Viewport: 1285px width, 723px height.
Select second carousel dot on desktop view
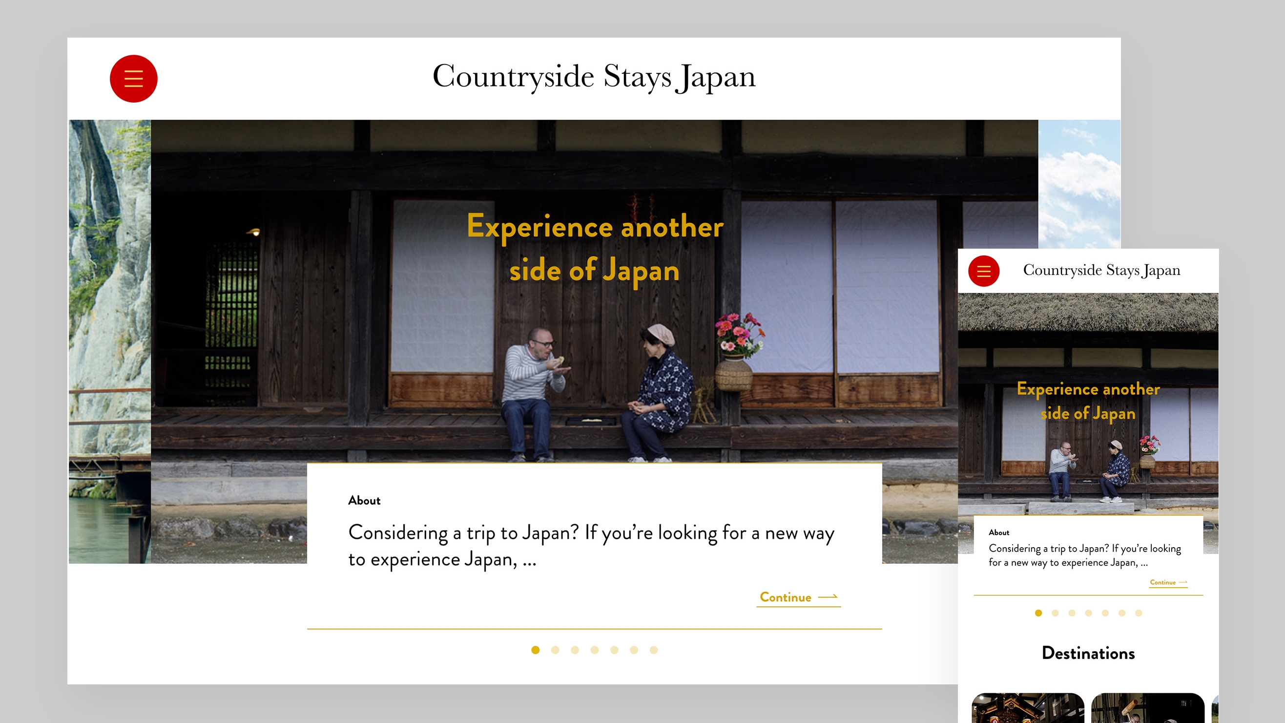(555, 650)
